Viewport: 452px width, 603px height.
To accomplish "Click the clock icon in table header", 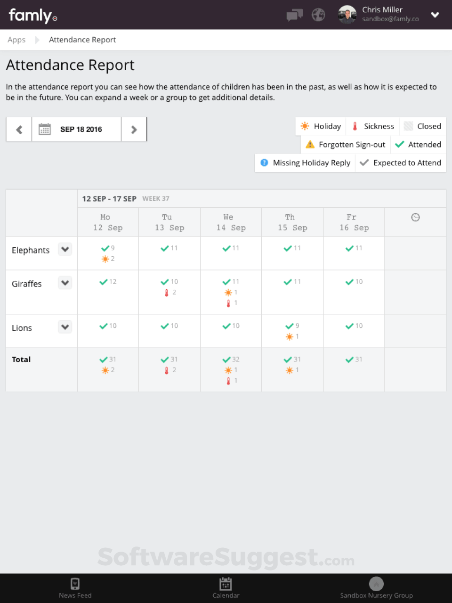I will click(415, 217).
